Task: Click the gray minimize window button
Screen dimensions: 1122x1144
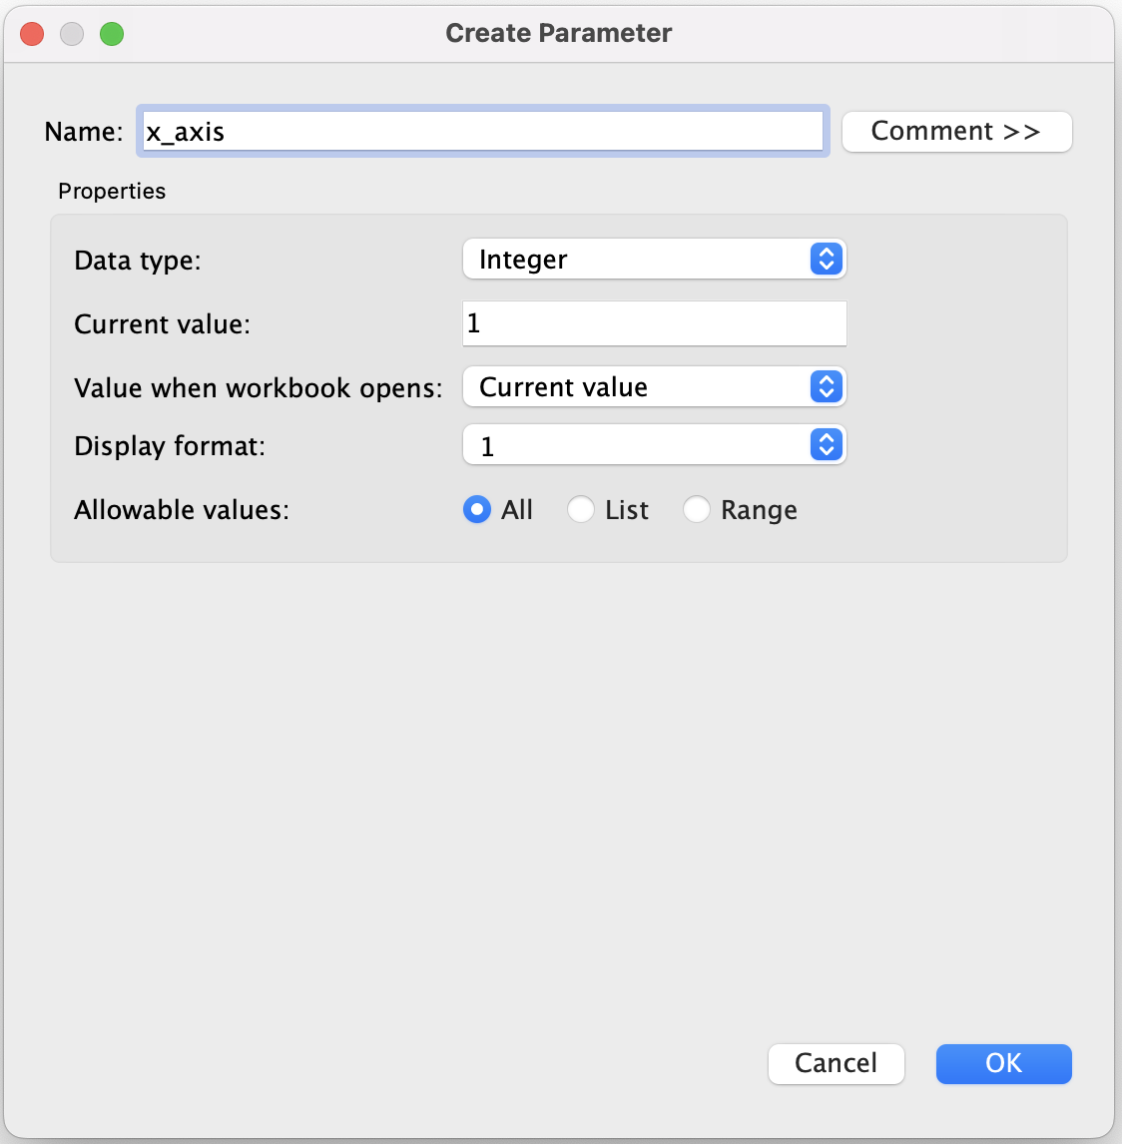Action: pos(72,34)
